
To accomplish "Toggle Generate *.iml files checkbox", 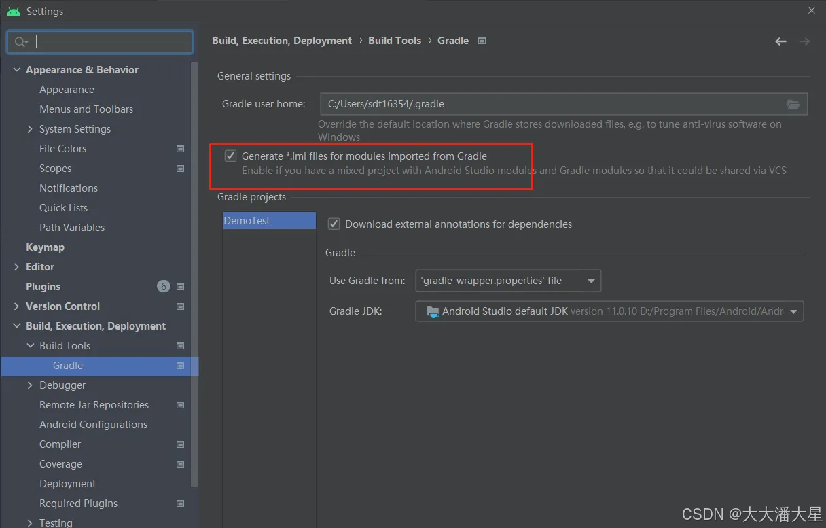I will (x=231, y=156).
